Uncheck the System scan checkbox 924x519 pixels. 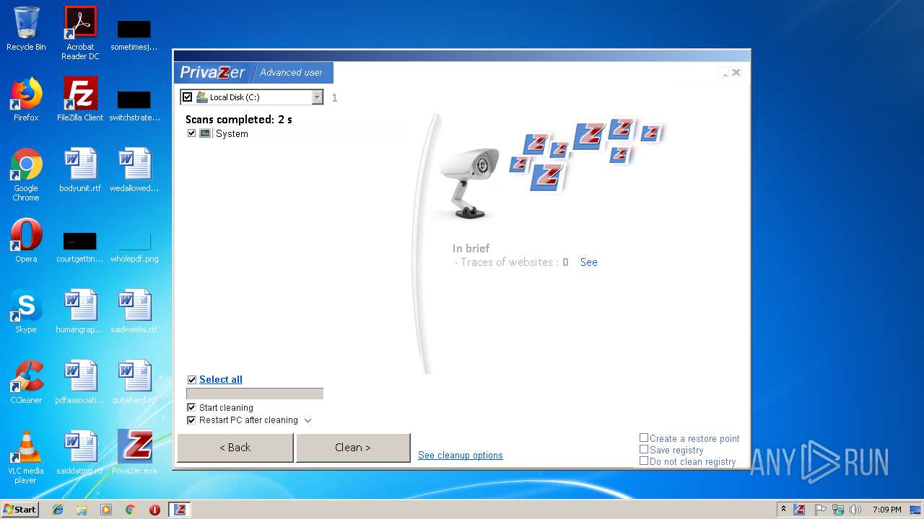[191, 133]
